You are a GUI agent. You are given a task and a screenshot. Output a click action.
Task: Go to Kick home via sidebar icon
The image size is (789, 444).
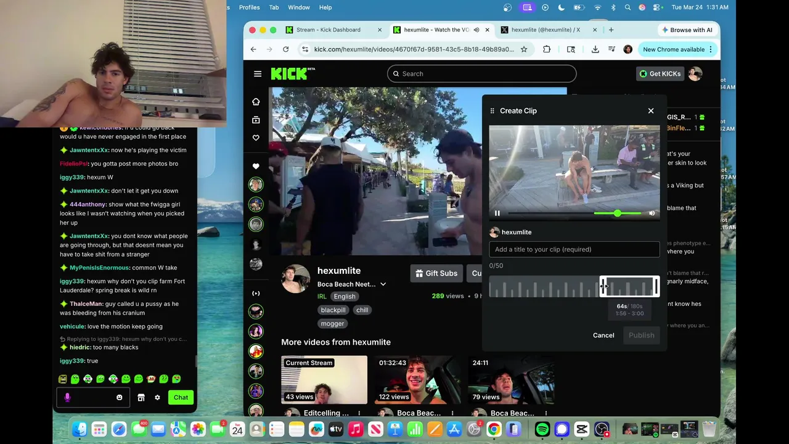click(256, 102)
